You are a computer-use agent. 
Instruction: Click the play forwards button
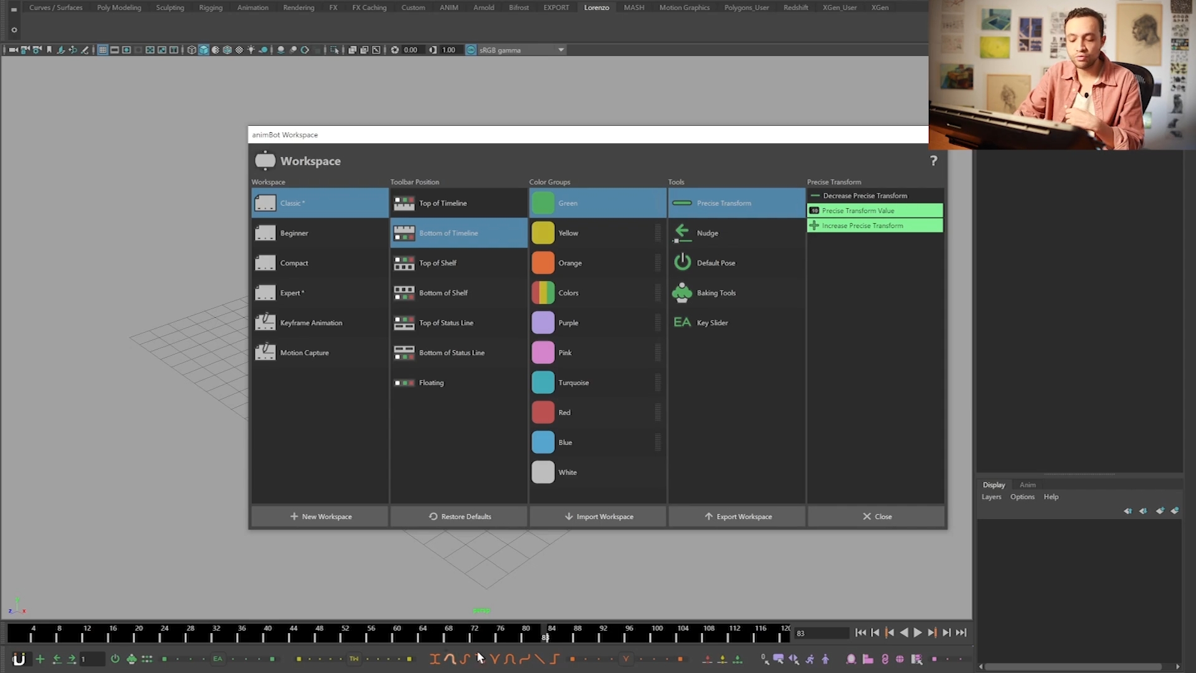918,632
